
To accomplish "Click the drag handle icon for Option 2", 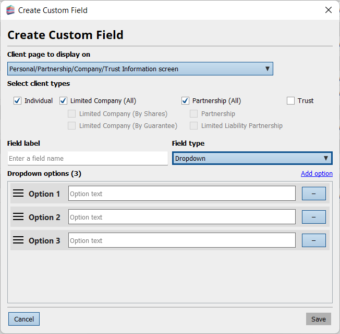I will 18,217.
